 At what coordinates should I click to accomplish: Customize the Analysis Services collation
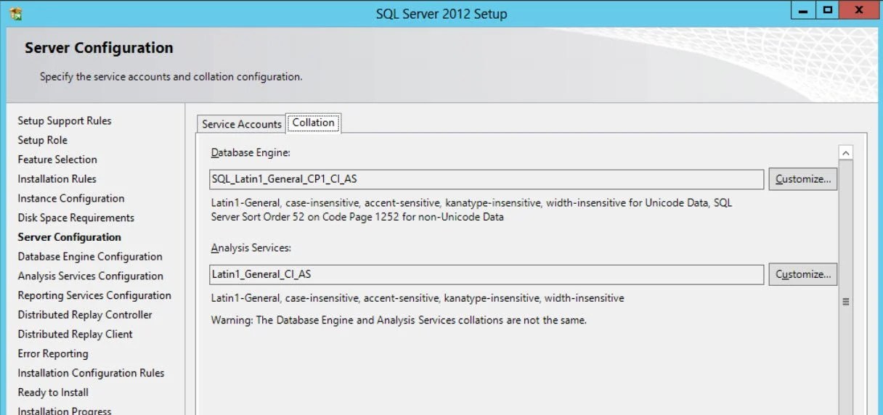[x=803, y=274]
